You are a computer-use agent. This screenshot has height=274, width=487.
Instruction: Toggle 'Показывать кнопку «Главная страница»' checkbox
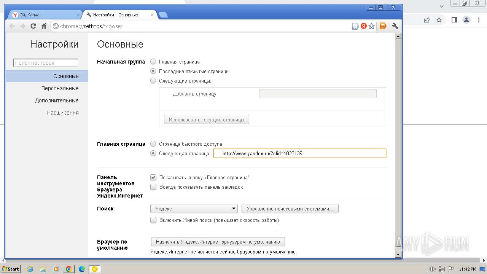[153, 177]
